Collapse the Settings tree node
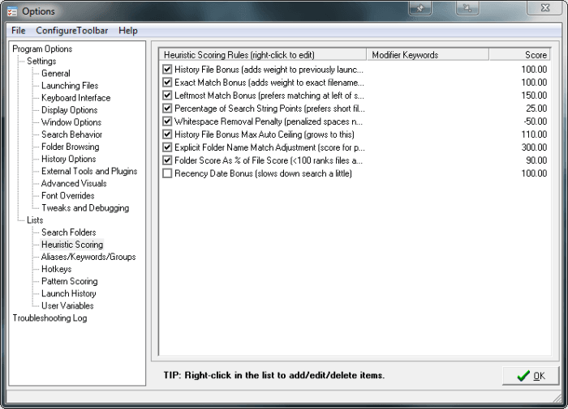568x409 pixels. (x=41, y=61)
